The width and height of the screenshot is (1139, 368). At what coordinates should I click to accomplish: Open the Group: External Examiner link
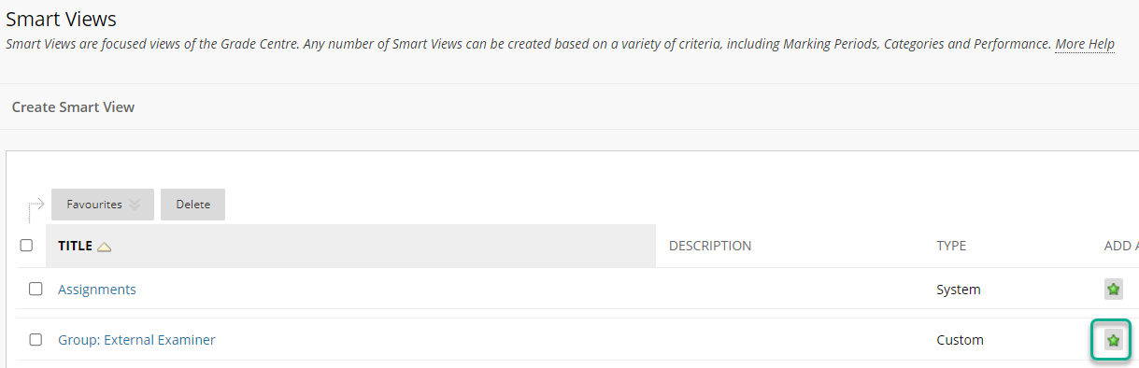(x=136, y=340)
